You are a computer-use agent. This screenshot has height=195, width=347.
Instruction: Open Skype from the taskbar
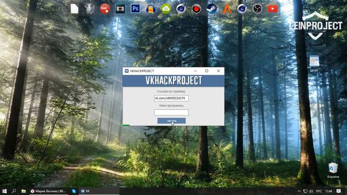point(74,191)
